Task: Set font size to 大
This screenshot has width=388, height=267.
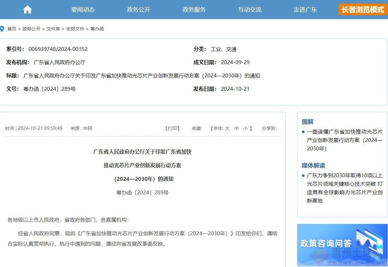Action: coord(227,128)
